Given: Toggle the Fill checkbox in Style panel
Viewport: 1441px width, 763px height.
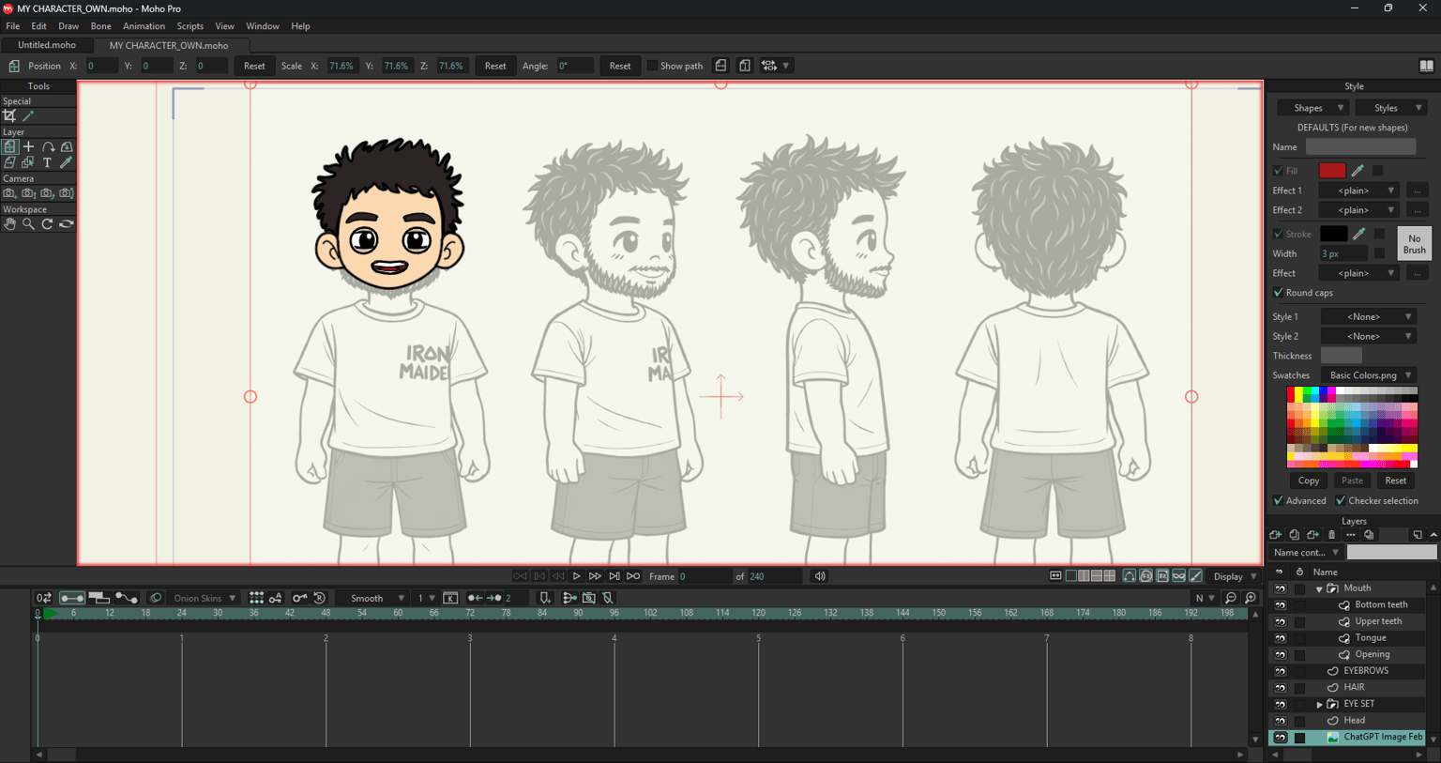Looking at the screenshot, I should (x=1278, y=171).
